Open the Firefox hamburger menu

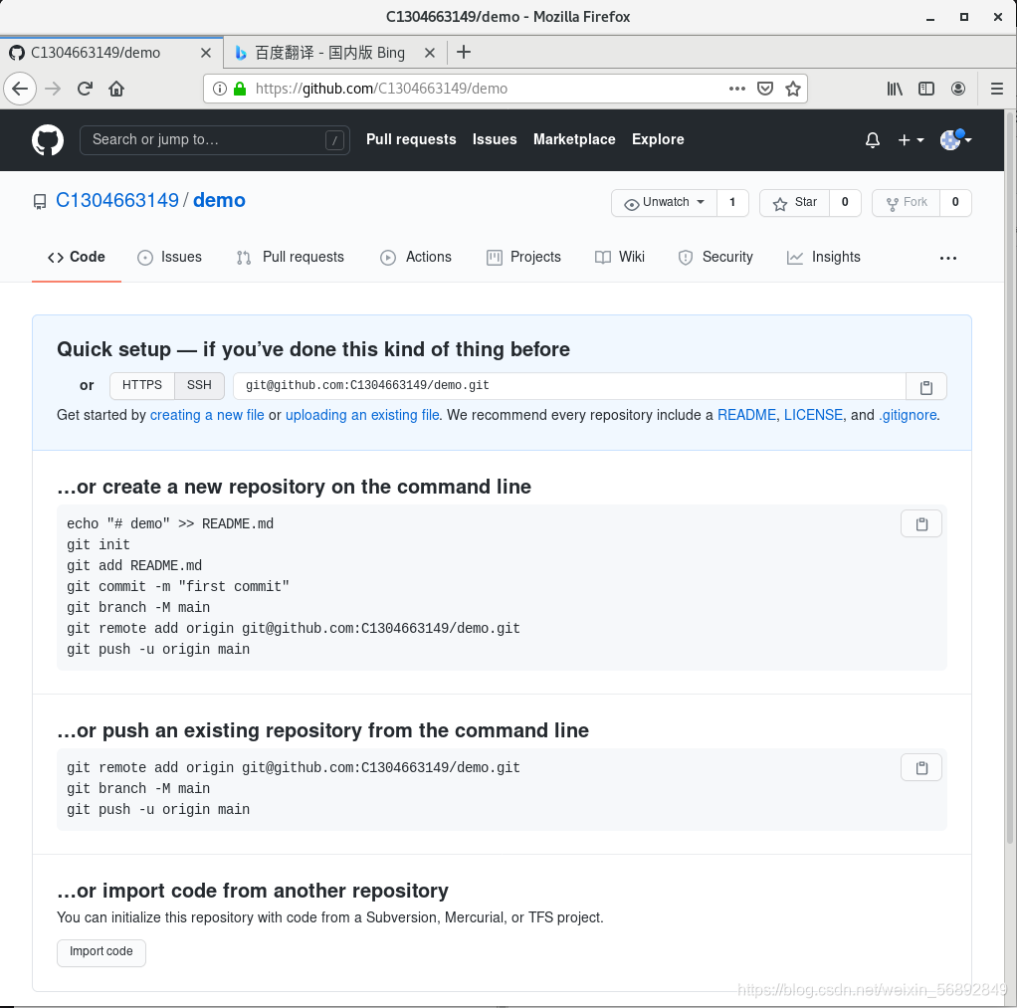[997, 89]
